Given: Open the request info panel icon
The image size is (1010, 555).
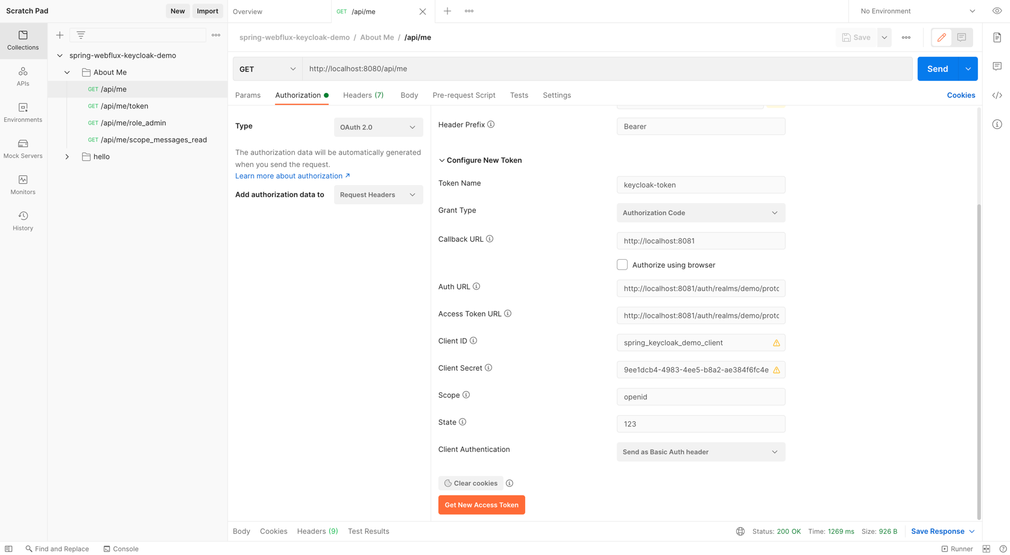Looking at the screenshot, I should [x=997, y=124].
